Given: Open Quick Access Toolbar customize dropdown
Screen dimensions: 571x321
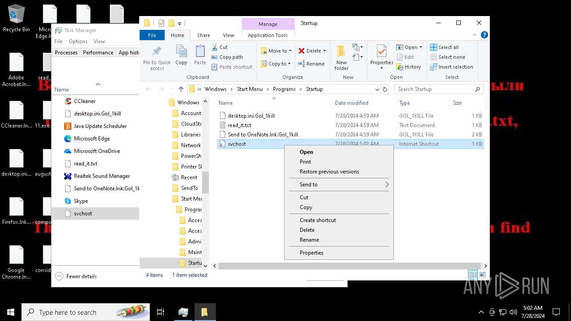Looking at the screenshot, I should pyautogui.click(x=179, y=23).
